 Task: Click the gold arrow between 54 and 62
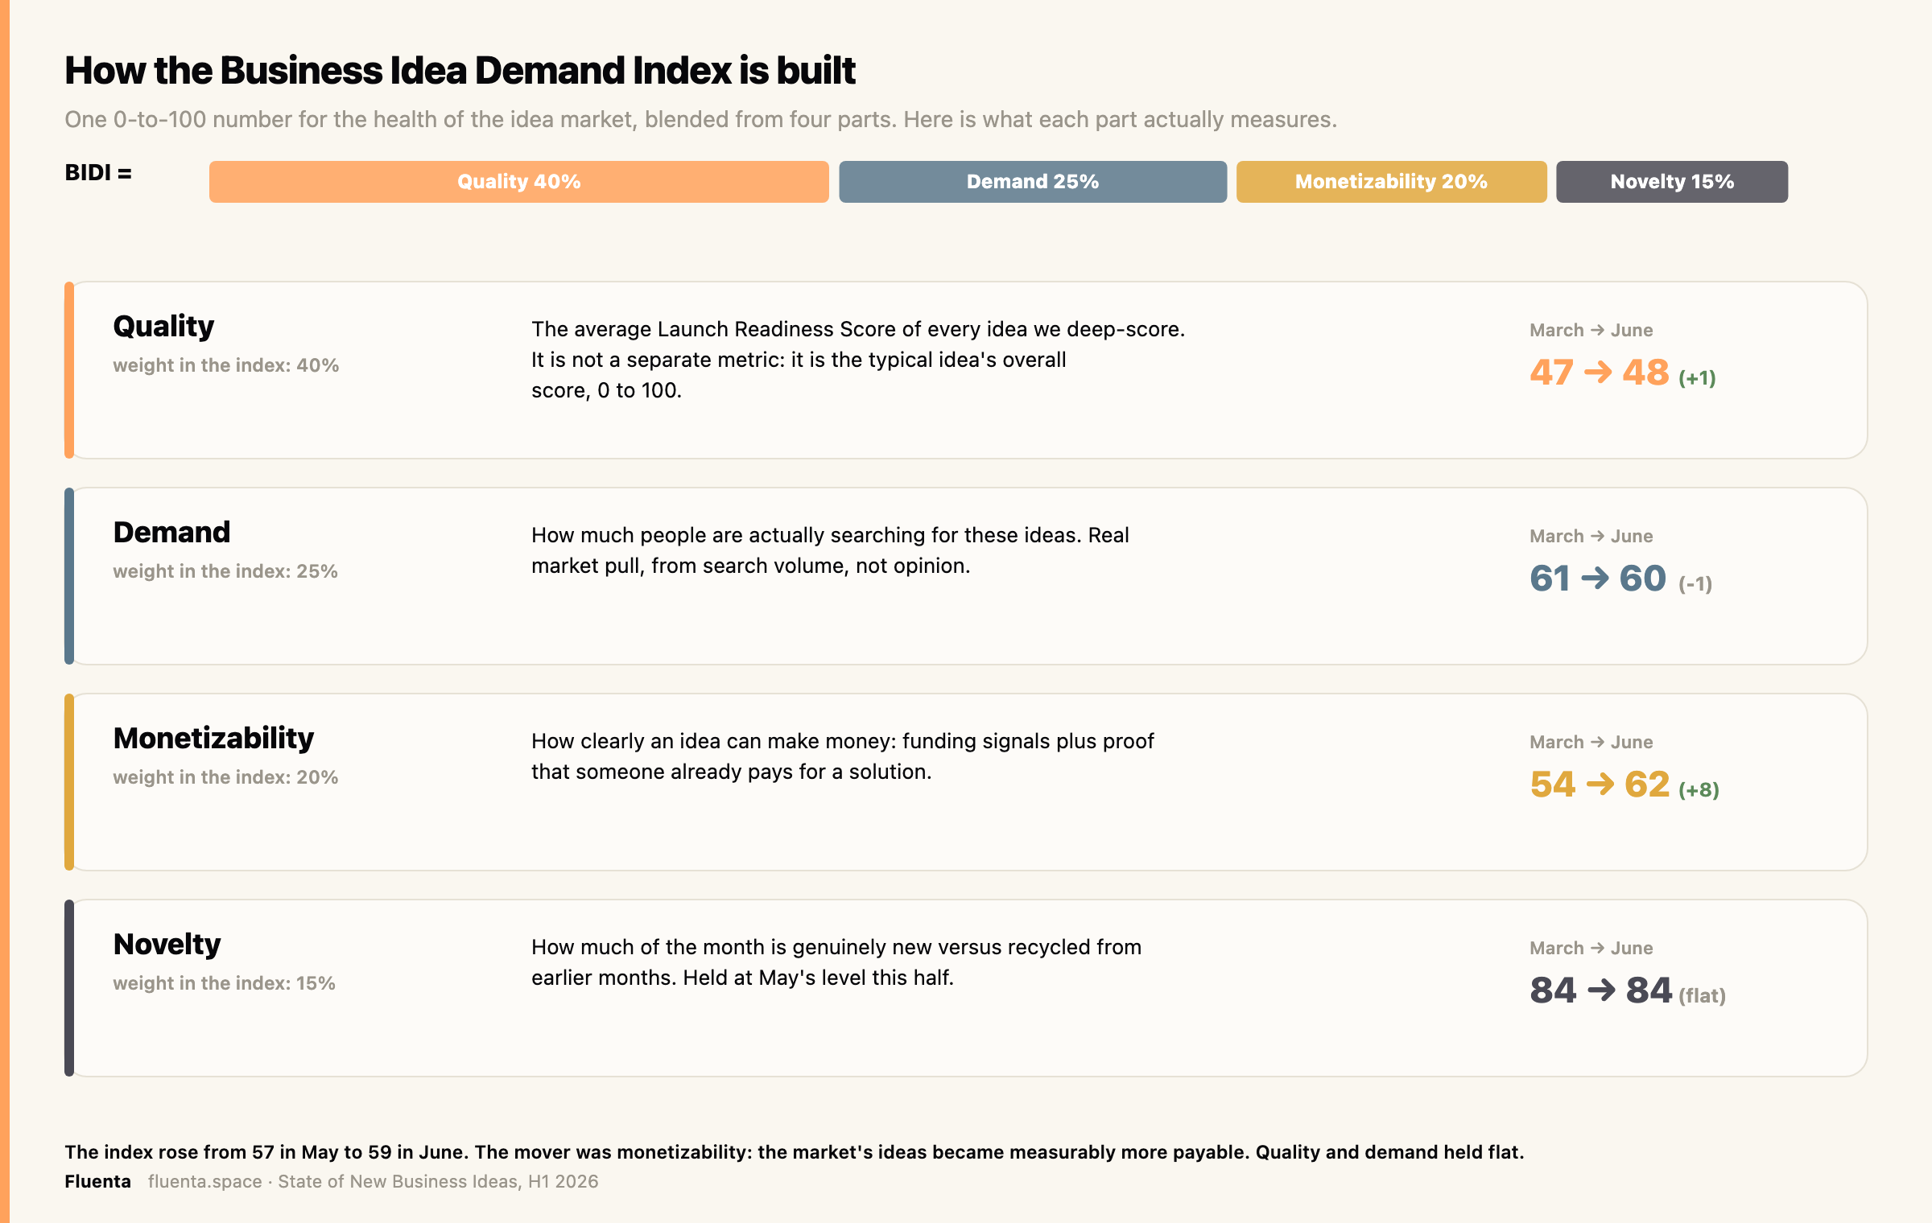[x=1600, y=784]
